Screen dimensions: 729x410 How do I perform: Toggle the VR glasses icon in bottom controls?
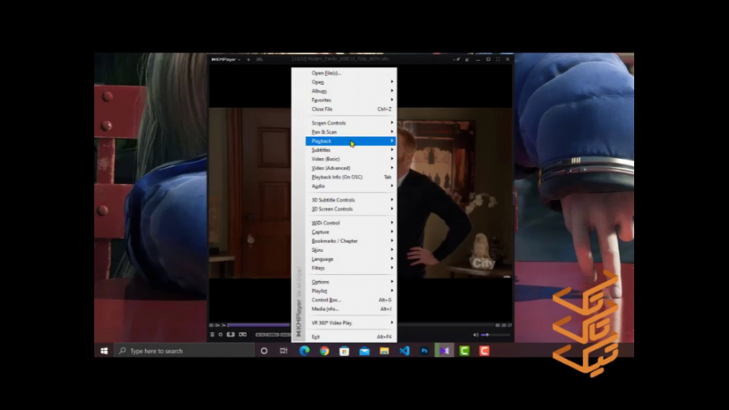pos(243,335)
